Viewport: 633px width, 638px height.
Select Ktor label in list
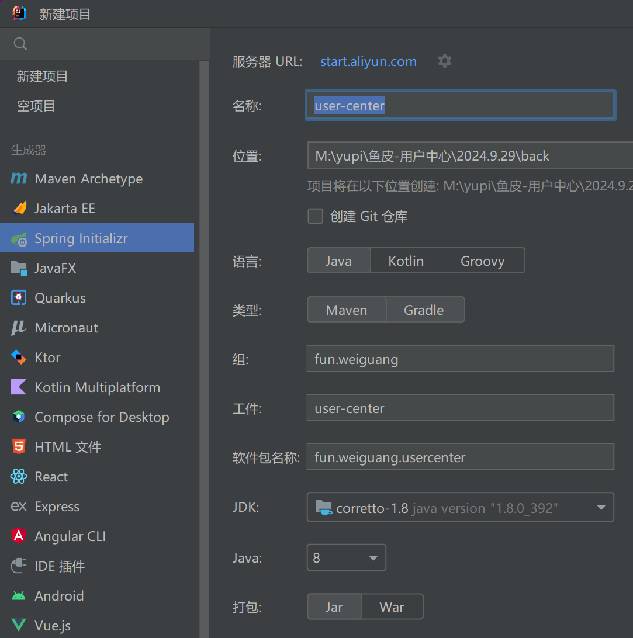click(x=47, y=357)
